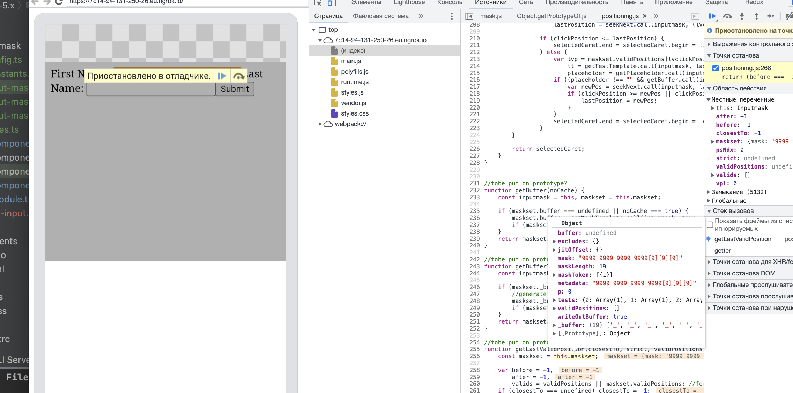Step over the next function call
This screenshot has height=393, width=793.
tap(727, 16)
